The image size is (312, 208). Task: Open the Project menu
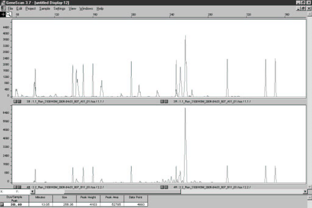30,9
